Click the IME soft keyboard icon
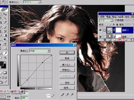This screenshot has height=100, width=134. tap(12, 91)
